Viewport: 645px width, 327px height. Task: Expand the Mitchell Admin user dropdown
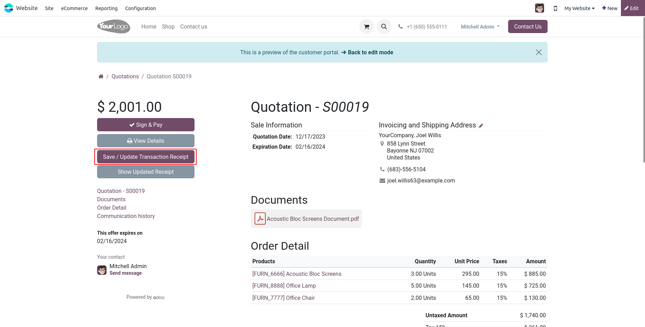[x=480, y=27]
